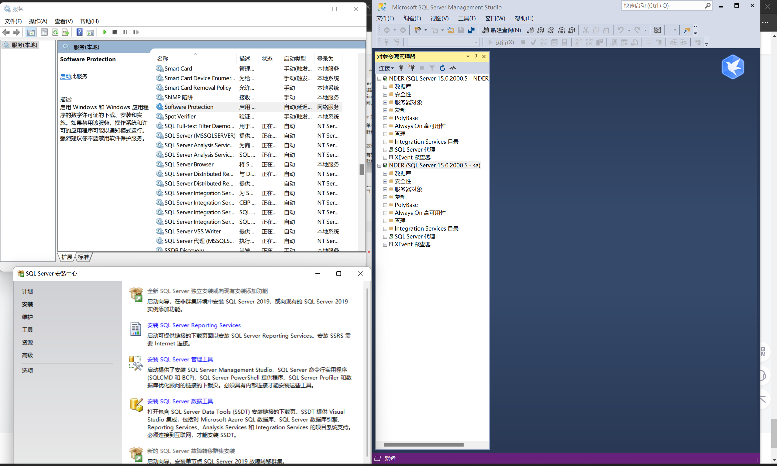Viewport: 777px width, 466px height.
Task: Click the New SQL Server standalone installation link
Action: (207, 291)
